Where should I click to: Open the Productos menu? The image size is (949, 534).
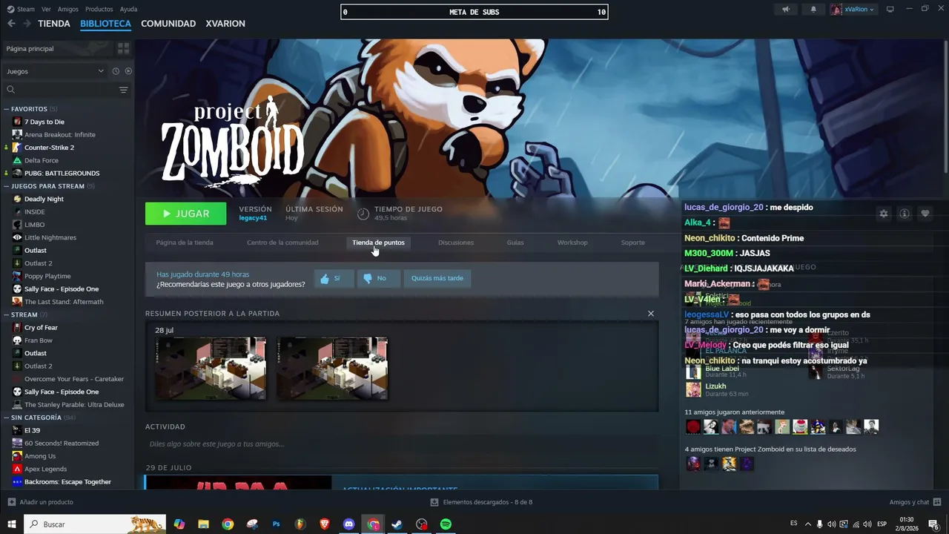[x=99, y=10]
